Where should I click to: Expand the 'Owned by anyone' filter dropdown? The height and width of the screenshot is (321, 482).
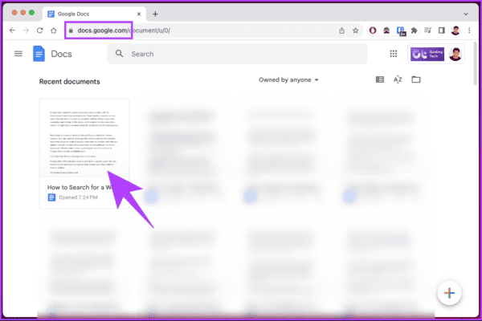(288, 79)
